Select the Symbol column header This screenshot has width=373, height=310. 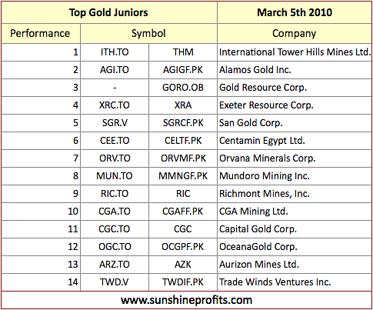click(148, 34)
